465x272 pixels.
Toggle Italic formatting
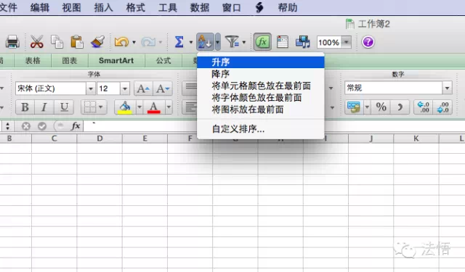point(44,107)
